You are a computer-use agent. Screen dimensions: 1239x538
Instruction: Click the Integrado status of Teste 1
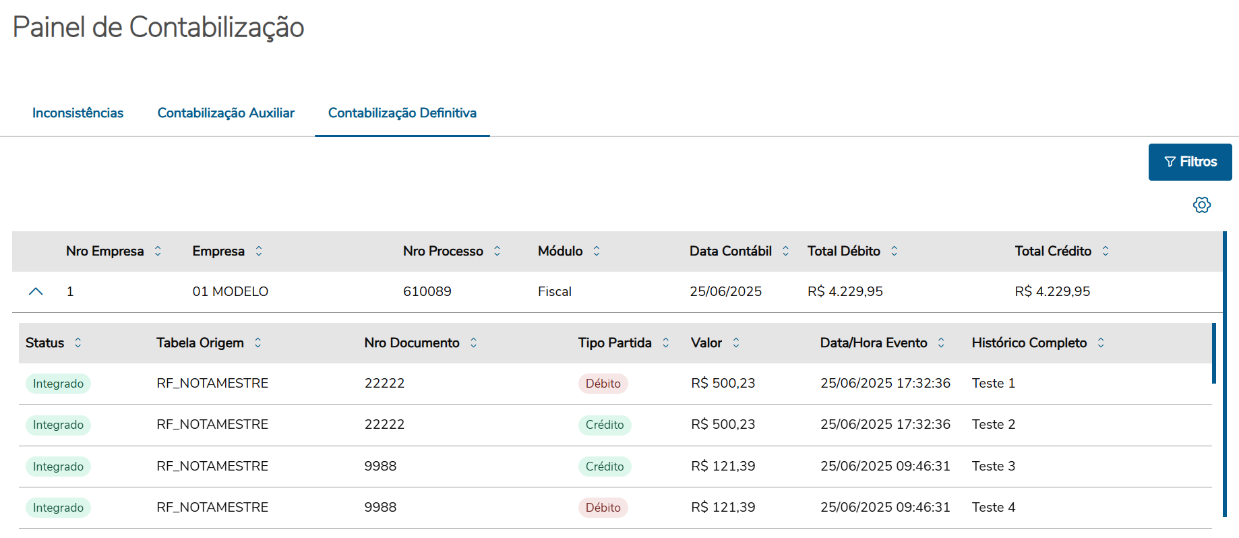click(x=58, y=384)
